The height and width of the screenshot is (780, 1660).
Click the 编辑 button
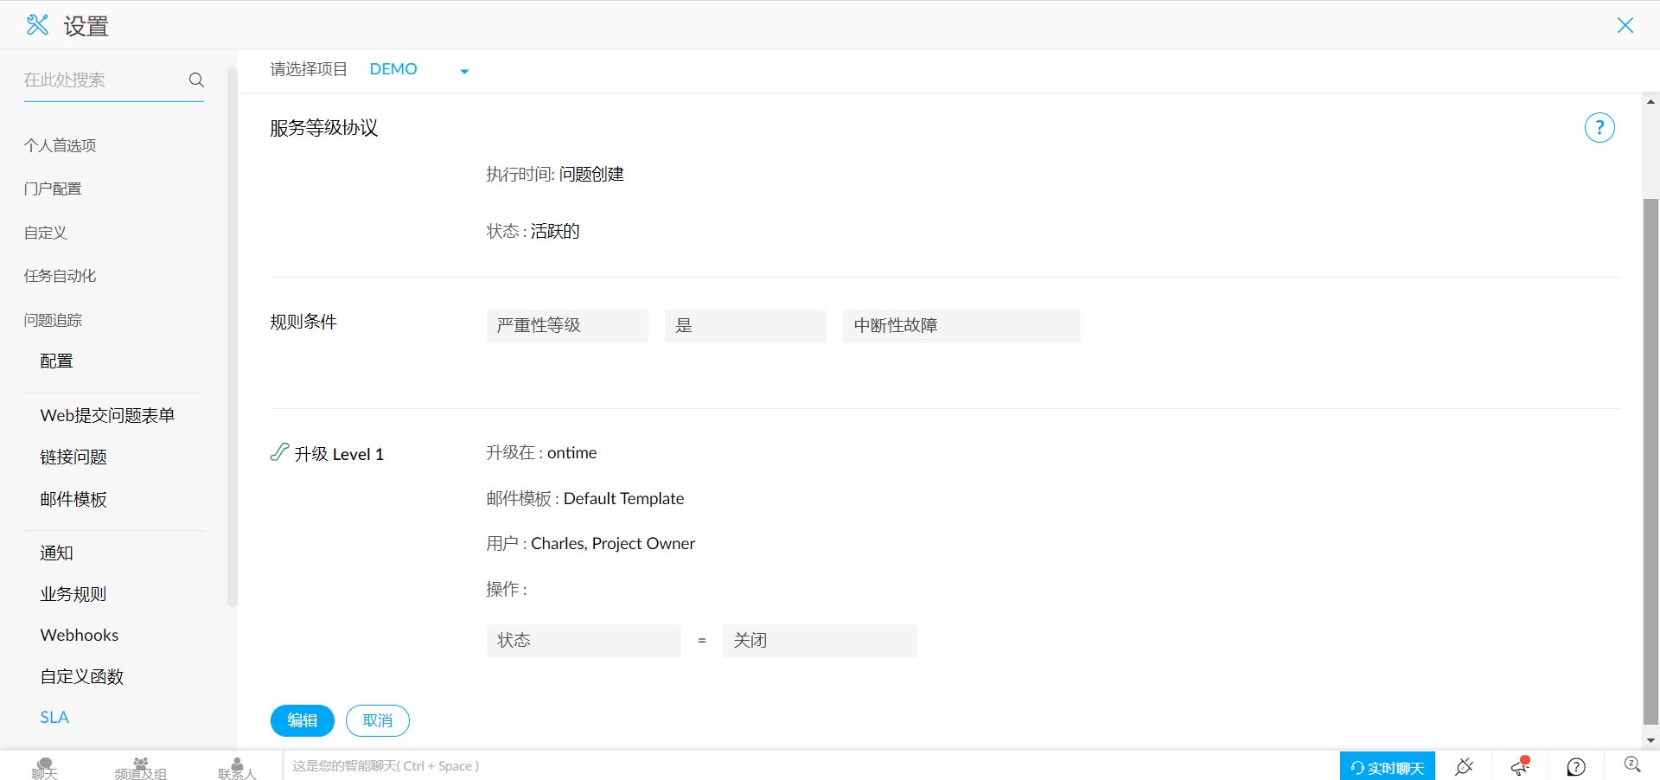pos(302,720)
